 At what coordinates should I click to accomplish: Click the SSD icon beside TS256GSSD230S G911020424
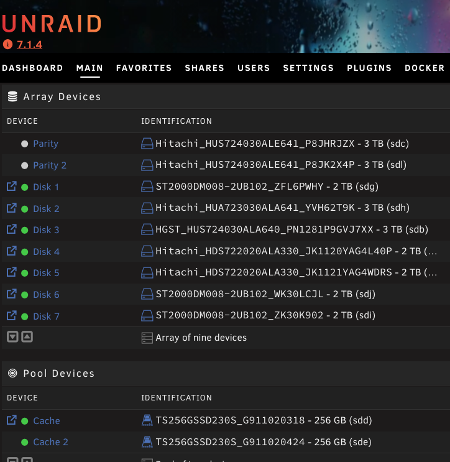147,442
